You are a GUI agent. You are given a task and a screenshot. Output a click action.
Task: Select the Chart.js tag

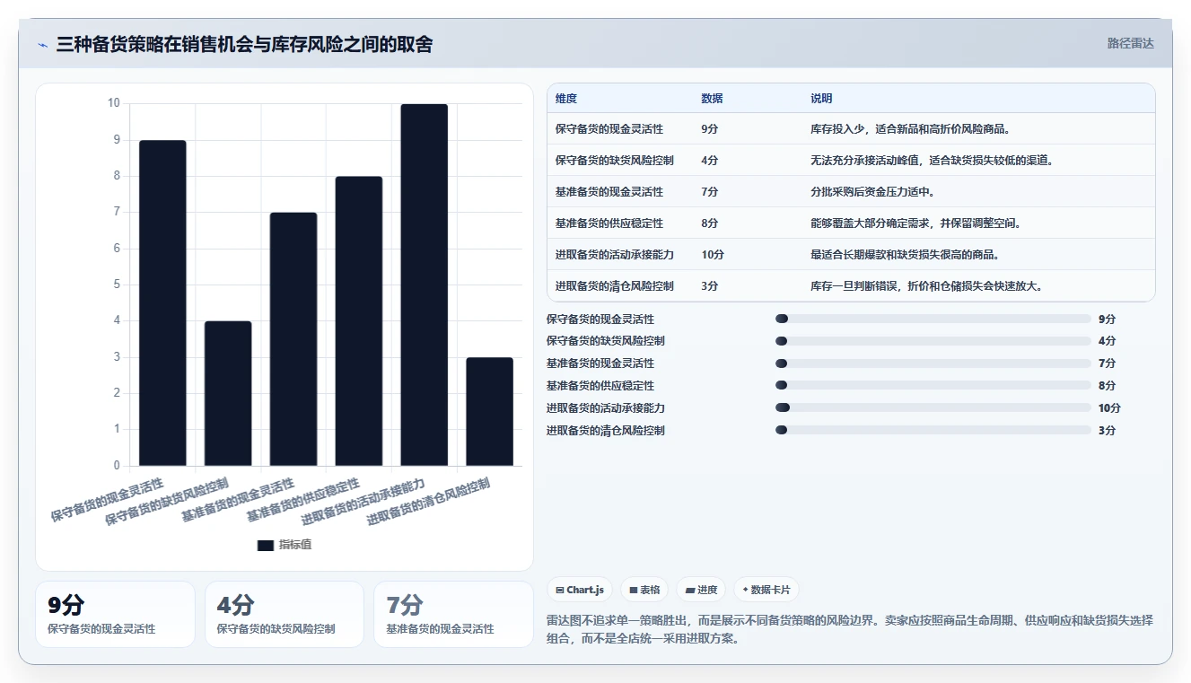[580, 590]
